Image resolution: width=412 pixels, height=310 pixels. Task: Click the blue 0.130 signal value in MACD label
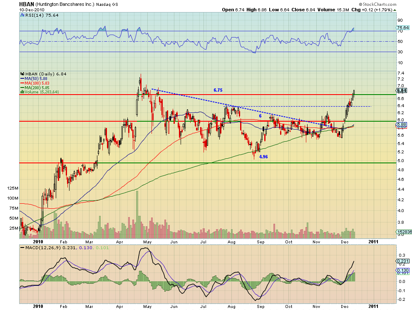pos(86,247)
